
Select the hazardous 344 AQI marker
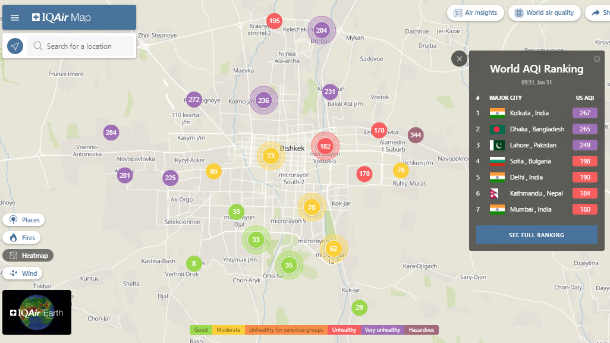(x=416, y=136)
